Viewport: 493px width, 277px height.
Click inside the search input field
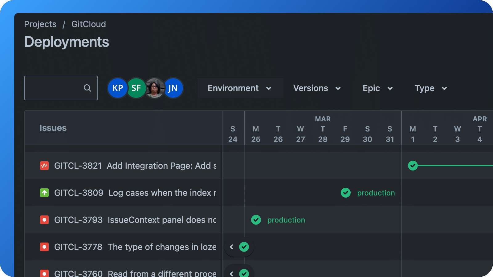pos(55,88)
